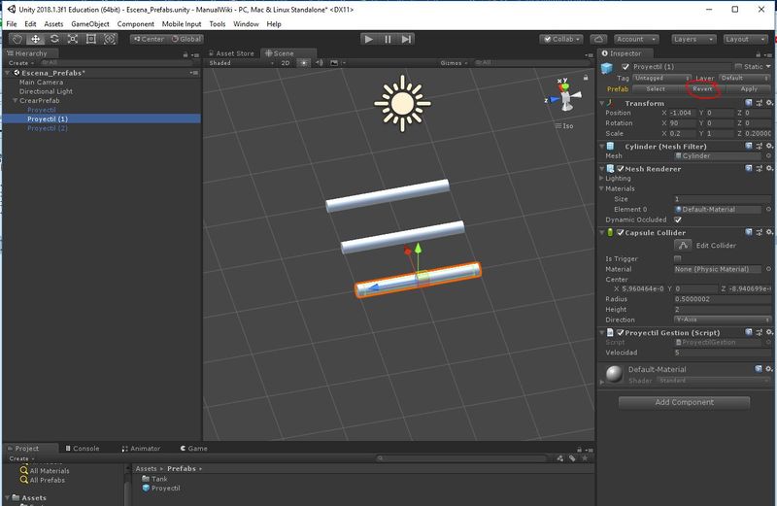Toggle scene lighting icon in Scene toolbar
This screenshot has width=777, height=506.
304,63
